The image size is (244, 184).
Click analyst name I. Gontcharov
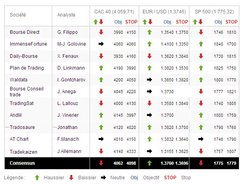[x=71, y=80]
